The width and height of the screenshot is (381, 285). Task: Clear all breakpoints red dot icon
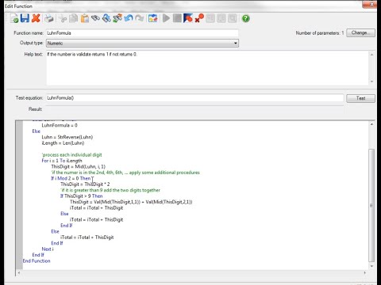click(x=199, y=18)
